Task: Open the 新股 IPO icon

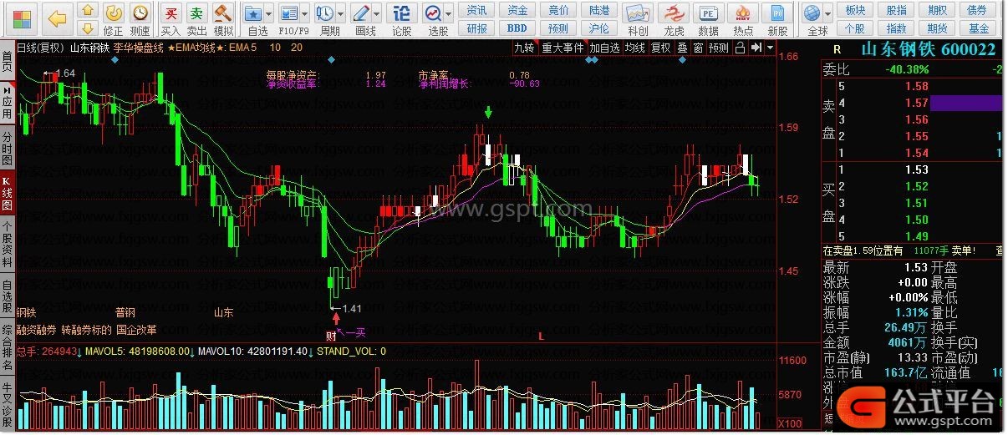Action: (778, 13)
